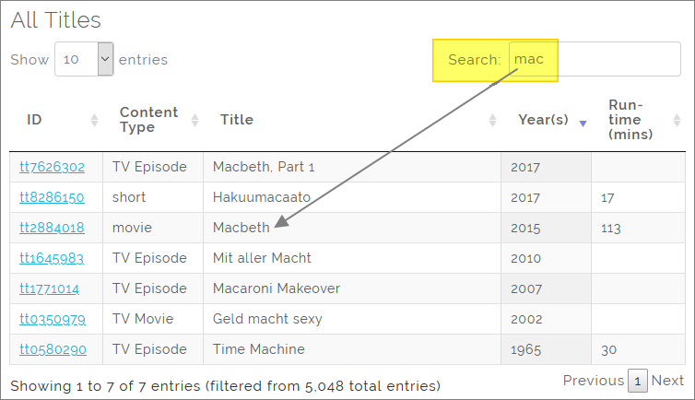This screenshot has width=695, height=400.
Task: Open the Show entries dropdown
Action: click(x=84, y=59)
